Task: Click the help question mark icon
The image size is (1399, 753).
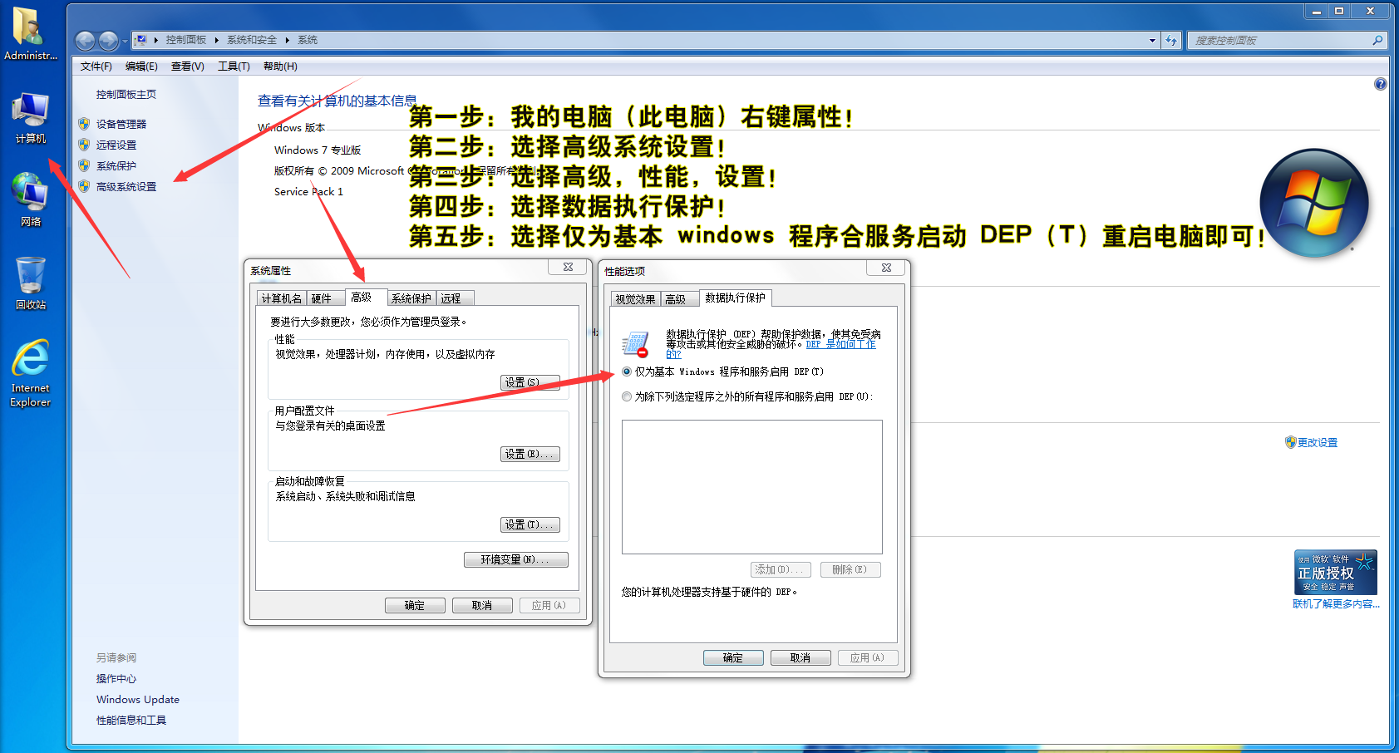Action: click(x=1380, y=84)
